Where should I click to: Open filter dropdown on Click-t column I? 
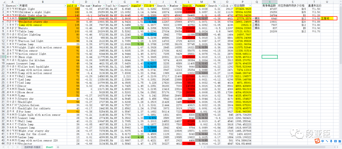pos(155,5)
